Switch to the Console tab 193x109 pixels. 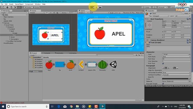click(46, 53)
